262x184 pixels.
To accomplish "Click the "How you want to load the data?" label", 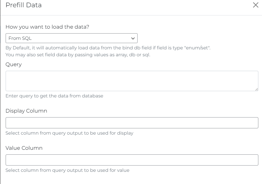I will (x=48, y=27).
